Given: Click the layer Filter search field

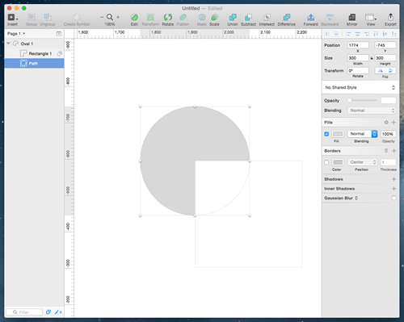Looking at the screenshot, I should (24, 312).
